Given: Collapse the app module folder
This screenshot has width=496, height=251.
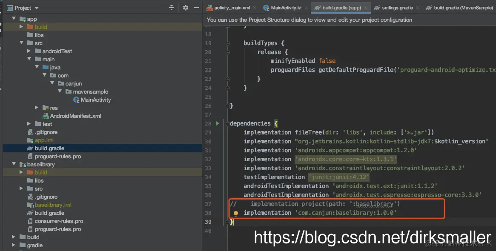Looking at the screenshot, I should [14, 19].
